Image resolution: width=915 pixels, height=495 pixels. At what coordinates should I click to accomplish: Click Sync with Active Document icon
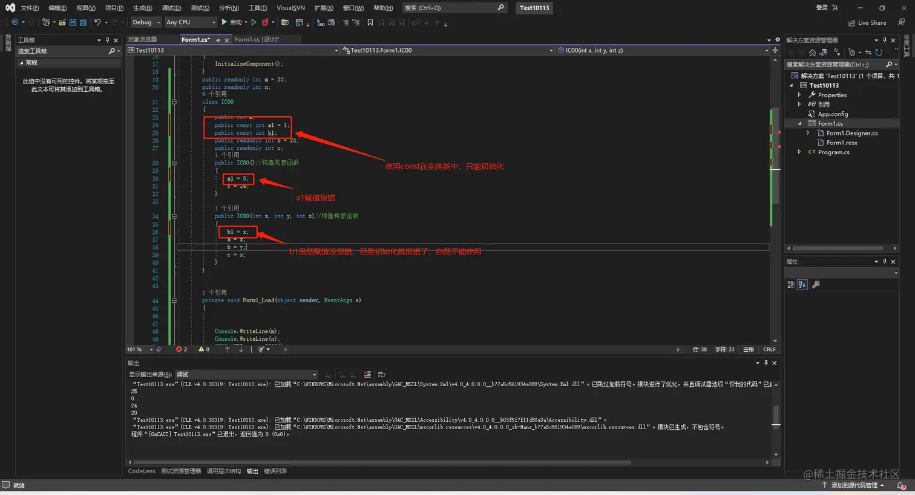pyautogui.click(x=868, y=53)
